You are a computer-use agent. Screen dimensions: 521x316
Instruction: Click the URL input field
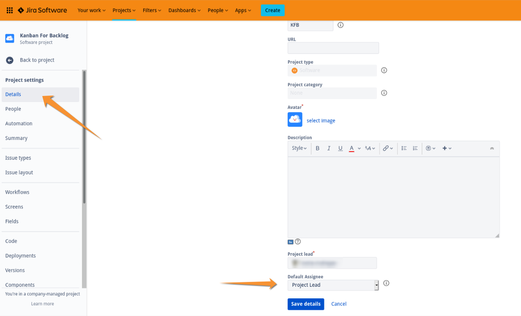coord(333,48)
